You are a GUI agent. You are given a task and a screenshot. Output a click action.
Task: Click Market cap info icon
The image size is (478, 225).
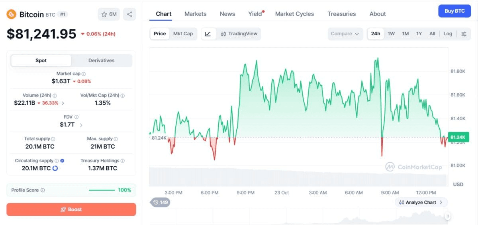point(84,74)
